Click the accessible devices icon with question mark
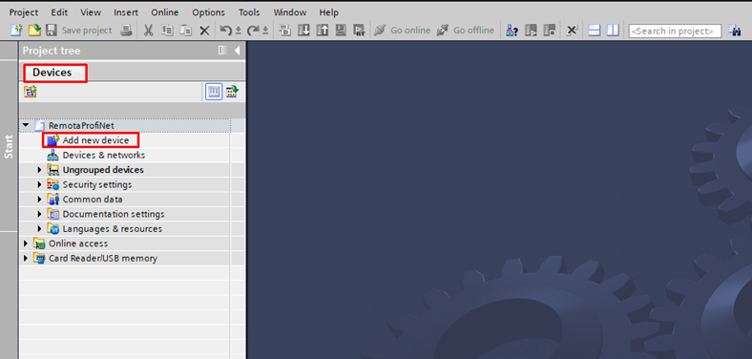The height and width of the screenshot is (359, 752). (x=512, y=31)
